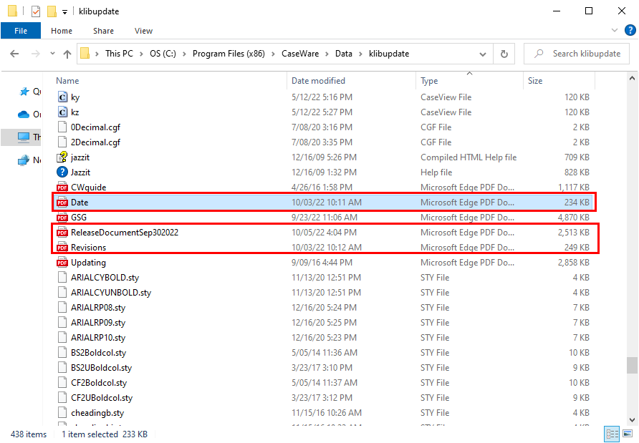
Task: Select the ARIALRP10.sty file name
Action: 98,338
